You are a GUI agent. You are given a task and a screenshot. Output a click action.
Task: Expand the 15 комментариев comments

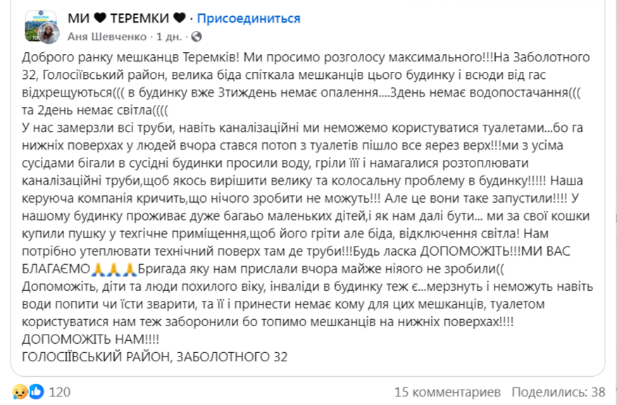pos(447,392)
